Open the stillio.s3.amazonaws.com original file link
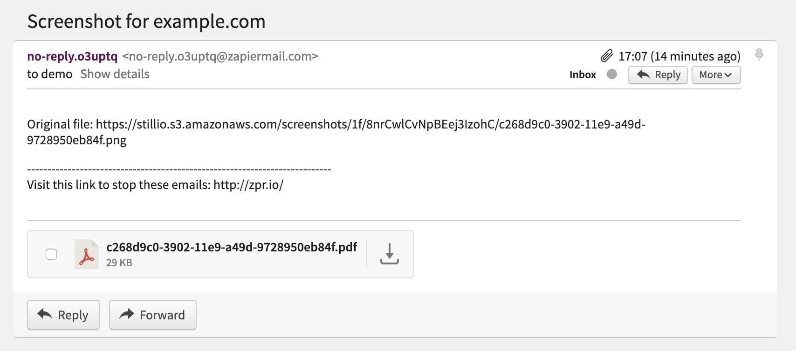This screenshot has height=351, width=796. pyautogui.click(x=336, y=132)
